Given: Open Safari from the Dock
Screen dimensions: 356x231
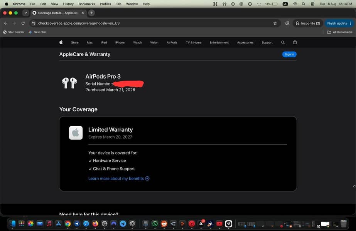Looking at the screenshot, I should (86, 224).
